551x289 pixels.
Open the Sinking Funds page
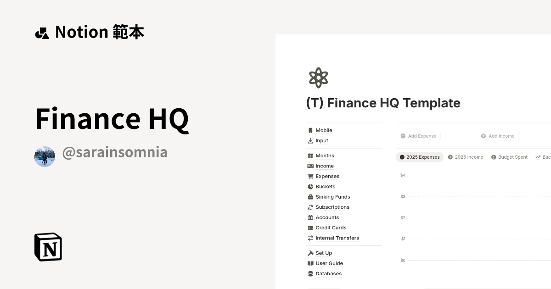pyautogui.click(x=332, y=197)
